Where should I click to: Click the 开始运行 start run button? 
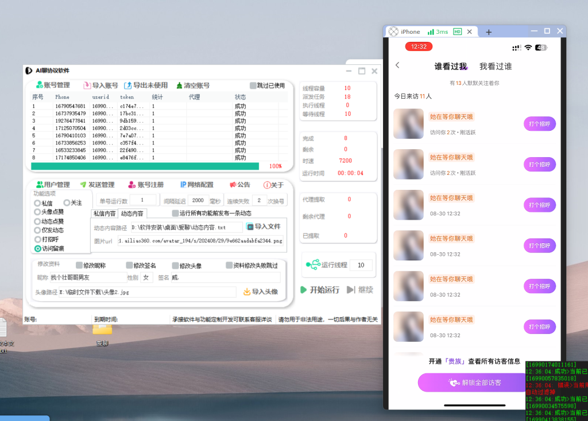coord(321,290)
